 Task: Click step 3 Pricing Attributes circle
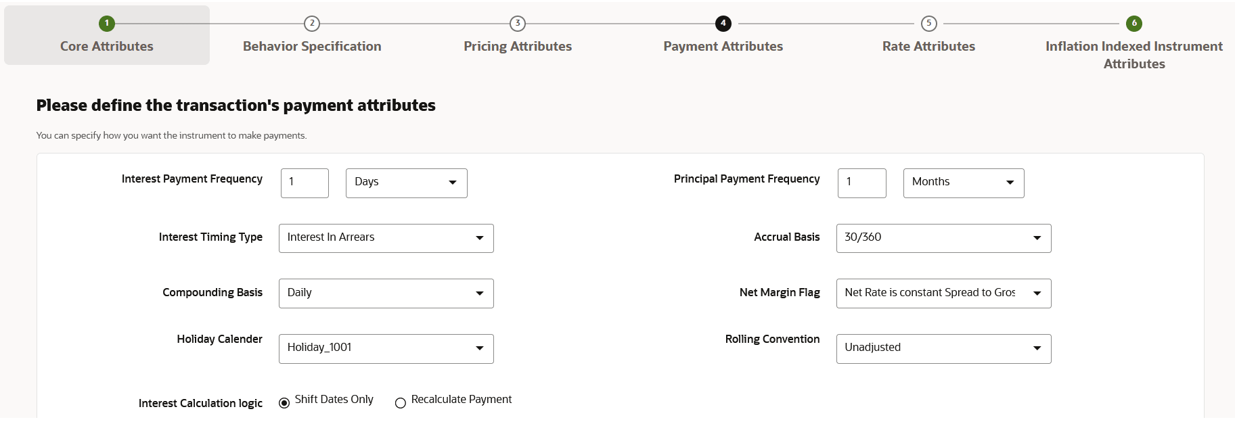pos(518,22)
